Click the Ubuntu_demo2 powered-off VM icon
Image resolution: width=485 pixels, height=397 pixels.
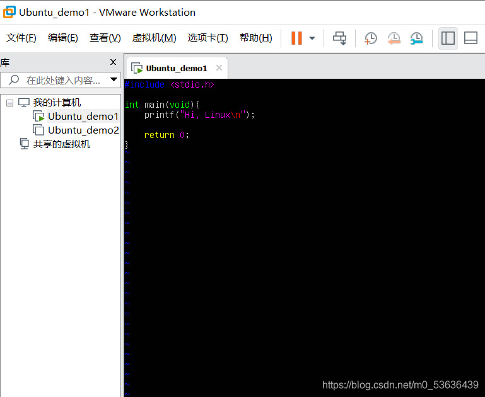[38, 130]
